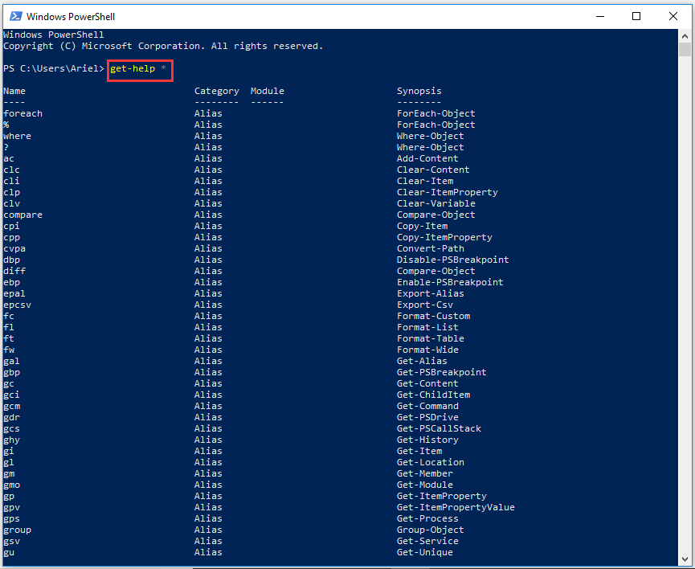Click the 'where' alias name

tap(18, 136)
